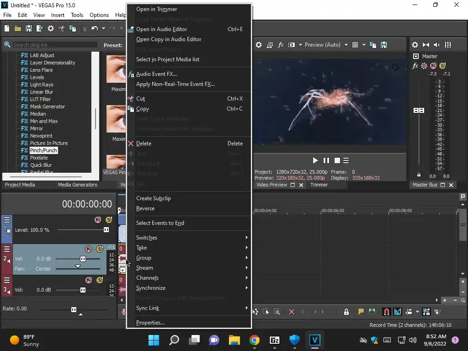Expand Stream submenu
This screenshot has width=468, height=351.
189,268
